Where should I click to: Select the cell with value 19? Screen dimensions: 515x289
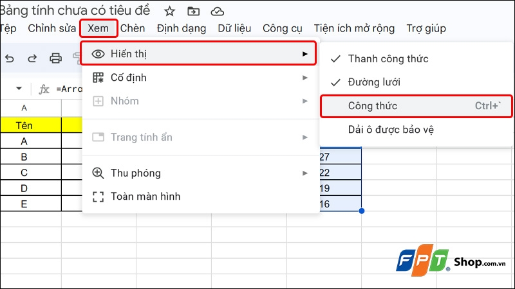(341, 188)
